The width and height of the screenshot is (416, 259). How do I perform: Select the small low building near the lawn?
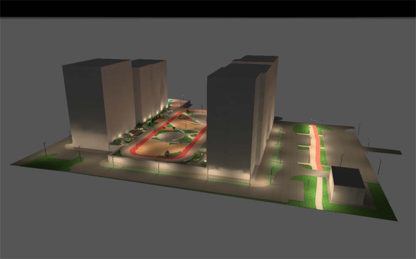coord(347,186)
